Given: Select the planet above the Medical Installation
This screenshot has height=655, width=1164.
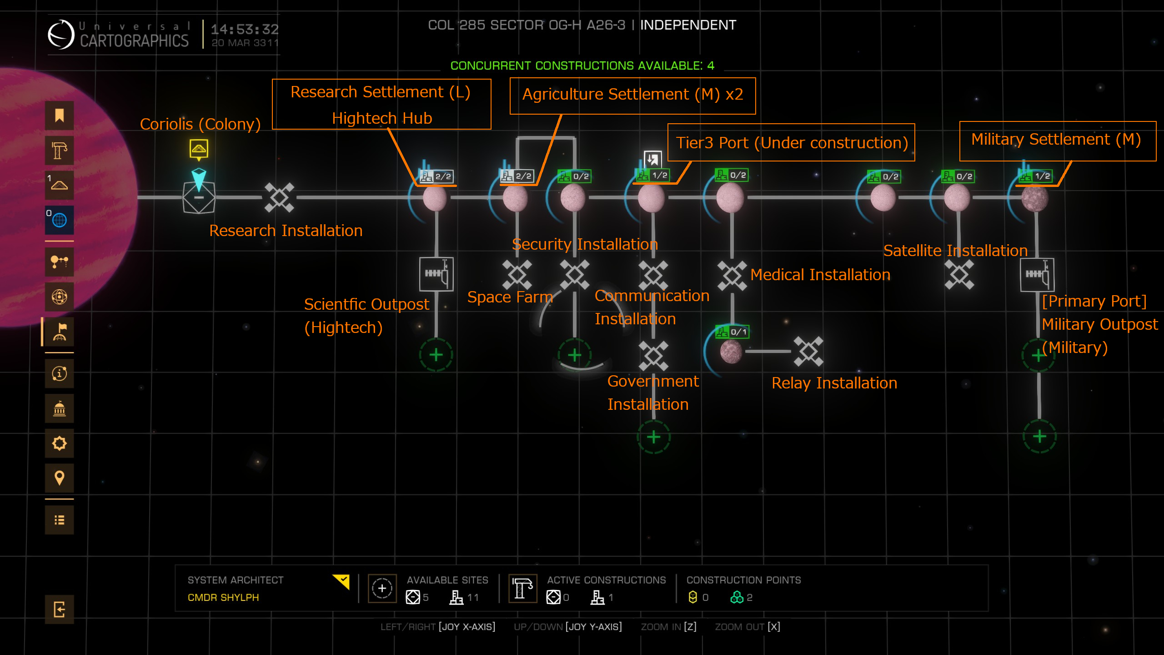Looking at the screenshot, I should [730, 198].
